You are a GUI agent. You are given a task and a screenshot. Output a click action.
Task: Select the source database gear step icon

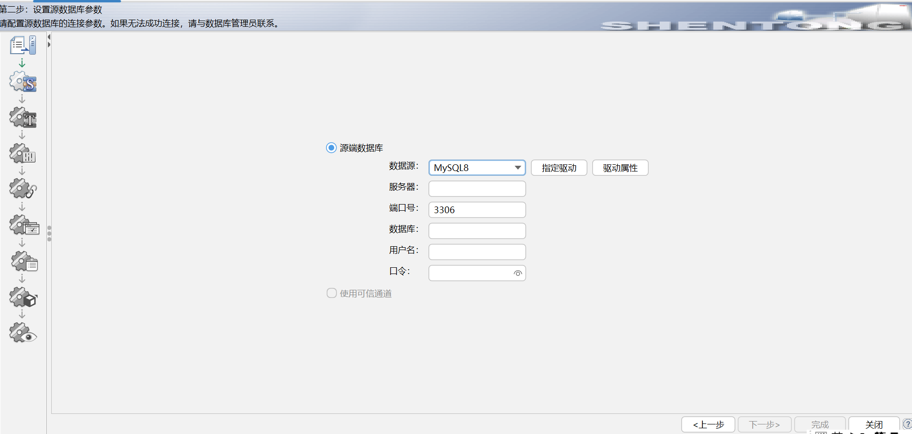(23, 82)
